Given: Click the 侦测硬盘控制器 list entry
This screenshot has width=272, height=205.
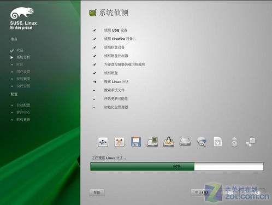Looking at the screenshot, I should 116,56.
